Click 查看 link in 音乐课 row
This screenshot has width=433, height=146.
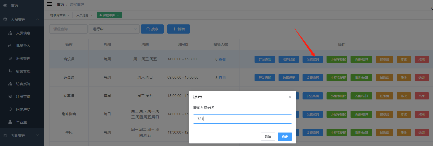222,59
